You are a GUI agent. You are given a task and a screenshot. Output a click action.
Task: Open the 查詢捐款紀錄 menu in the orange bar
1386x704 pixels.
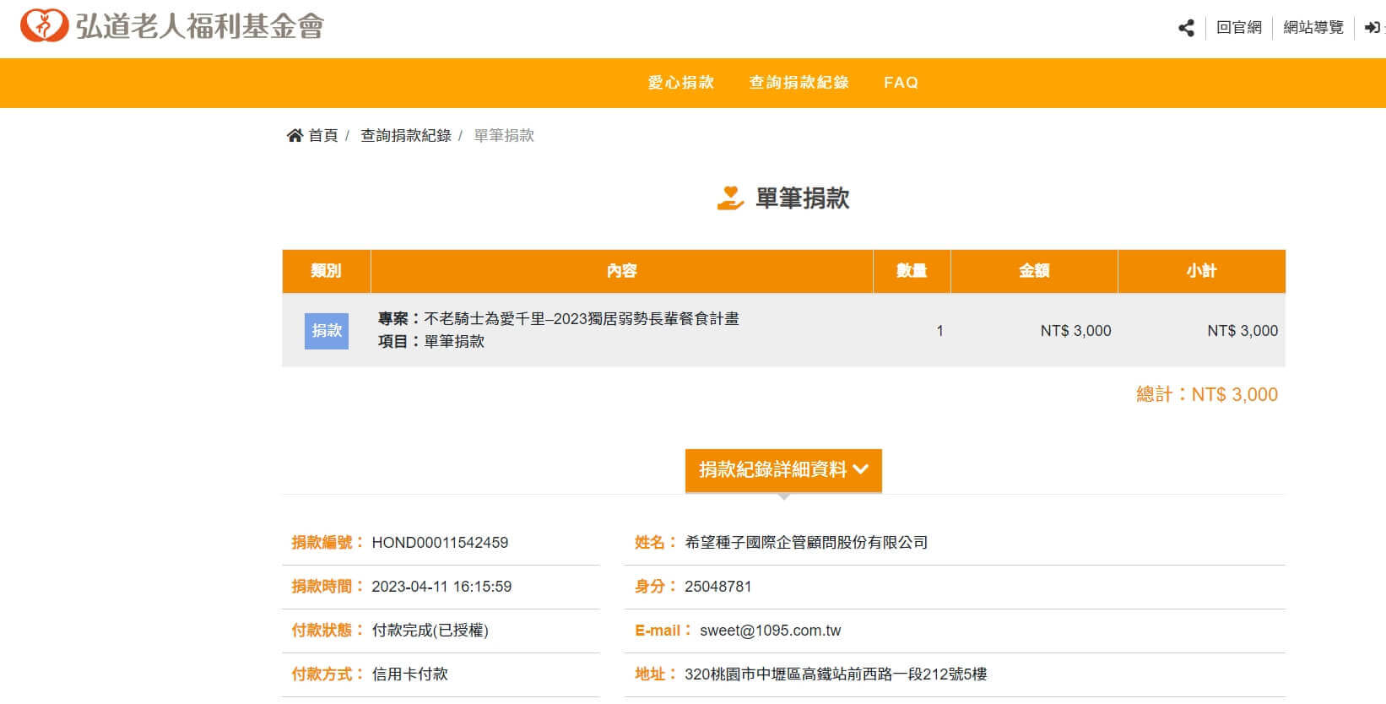tap(799, 83)
